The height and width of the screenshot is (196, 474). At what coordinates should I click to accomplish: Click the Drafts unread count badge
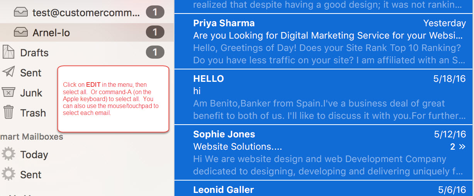tap(155, 52)
